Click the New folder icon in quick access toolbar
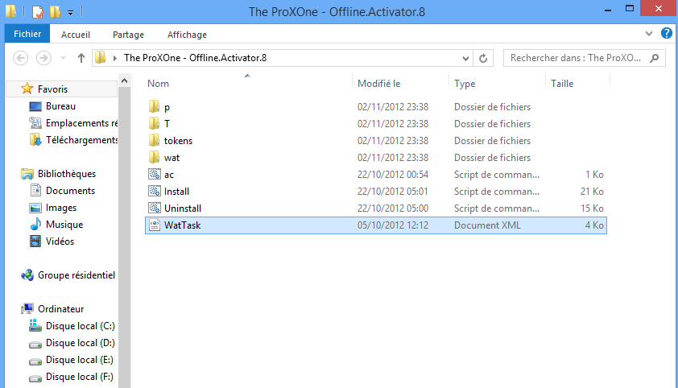The image size is (678, 388). 55,11
